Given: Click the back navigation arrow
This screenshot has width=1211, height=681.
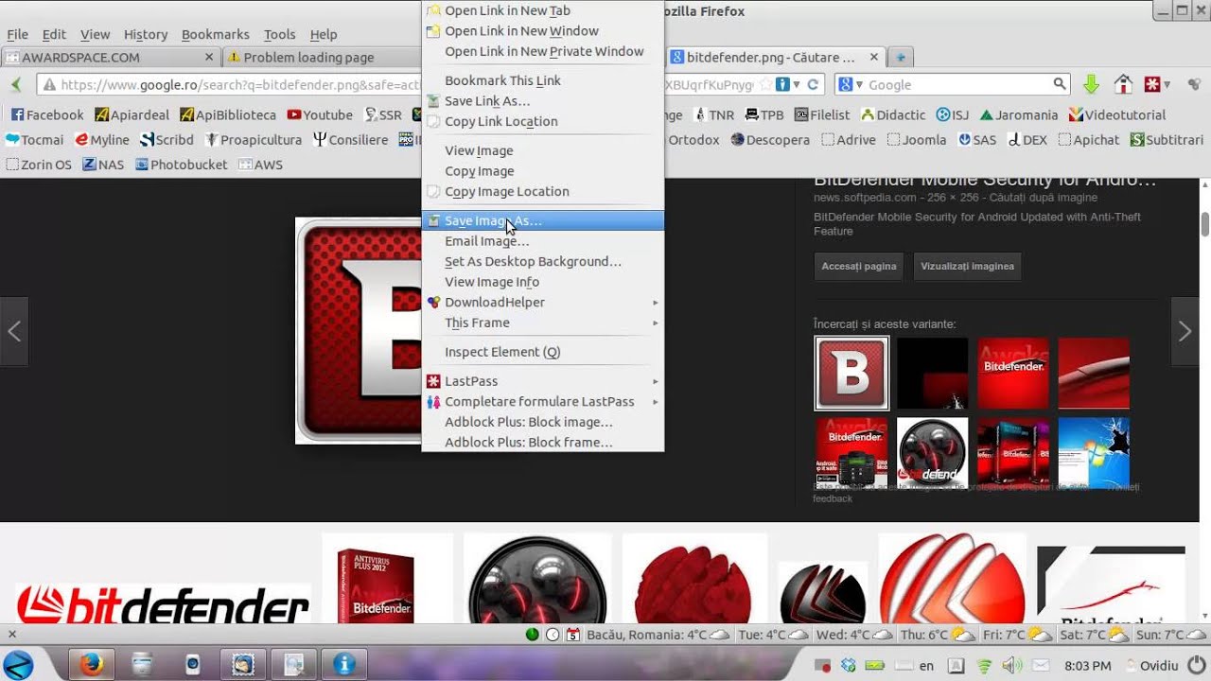Looking at the screenshot, I should point(16,84).
